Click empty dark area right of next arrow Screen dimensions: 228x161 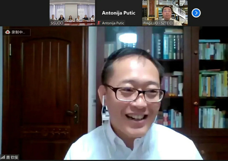click(x=214, y=13)
